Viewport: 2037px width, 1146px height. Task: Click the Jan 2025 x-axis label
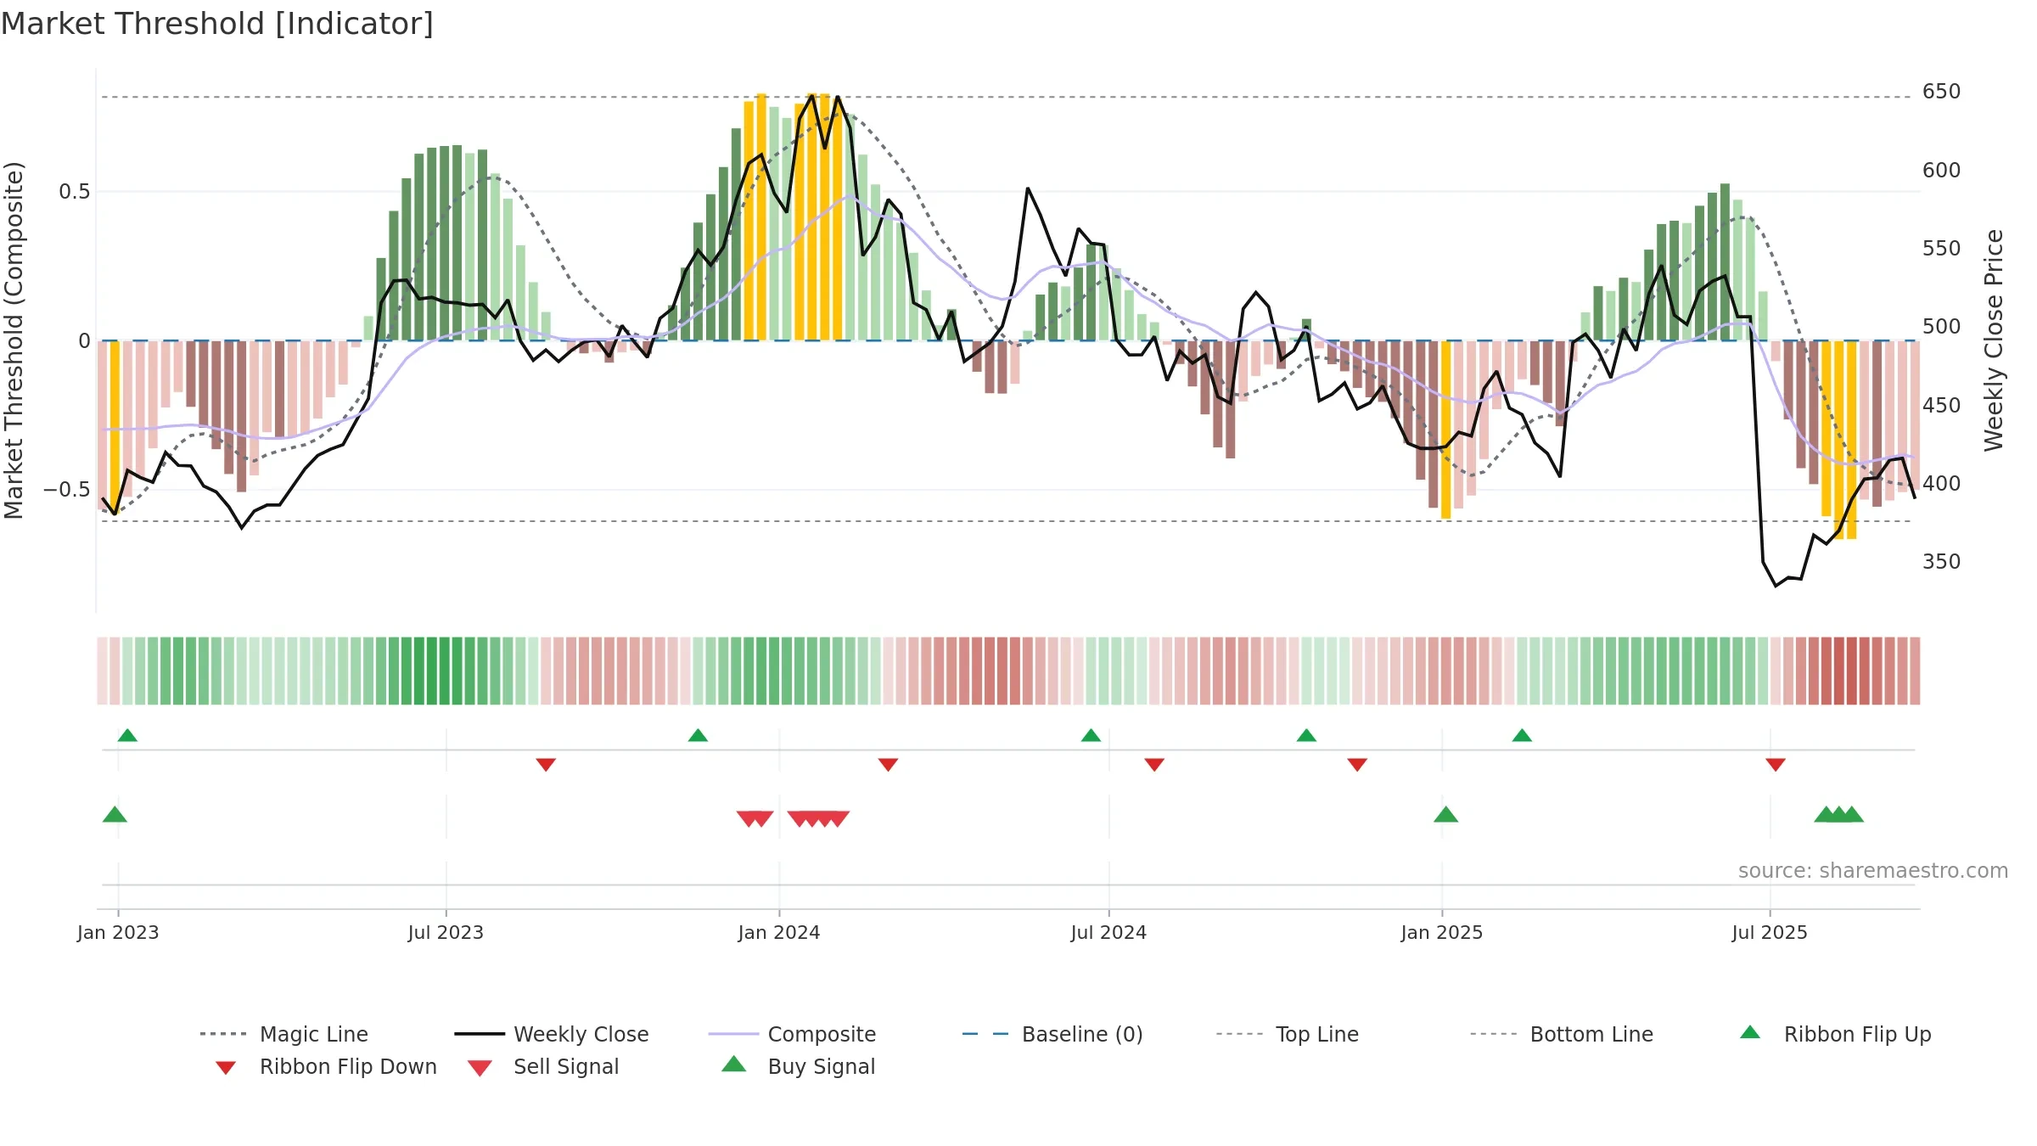click(1442, 932)
